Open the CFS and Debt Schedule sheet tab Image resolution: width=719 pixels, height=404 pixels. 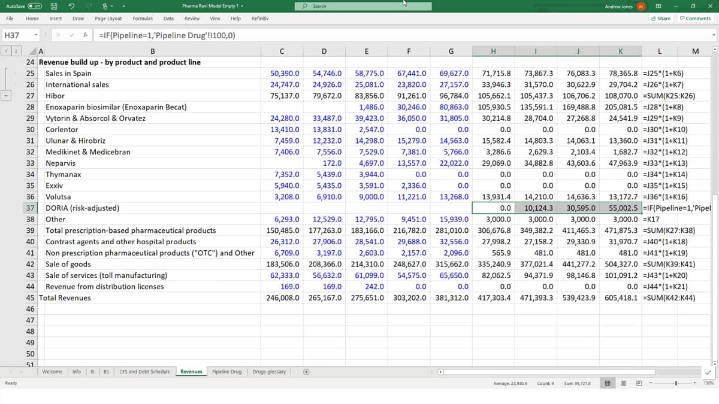(144, 372)
